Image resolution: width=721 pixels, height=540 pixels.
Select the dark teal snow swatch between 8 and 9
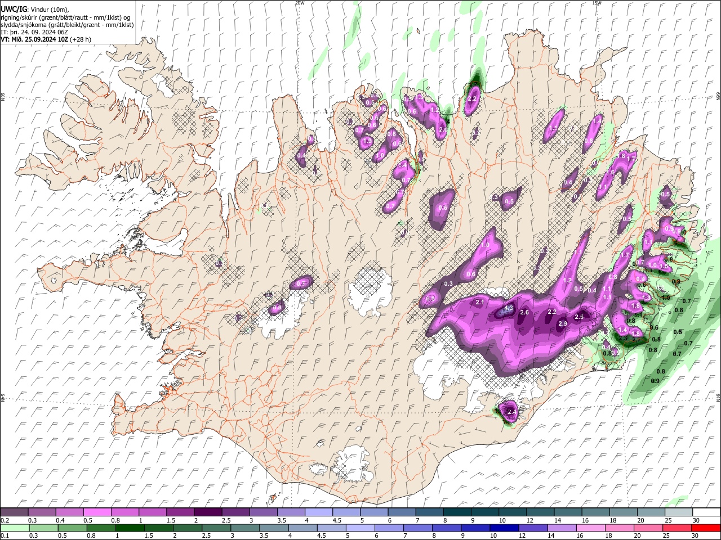click(457, 512)
